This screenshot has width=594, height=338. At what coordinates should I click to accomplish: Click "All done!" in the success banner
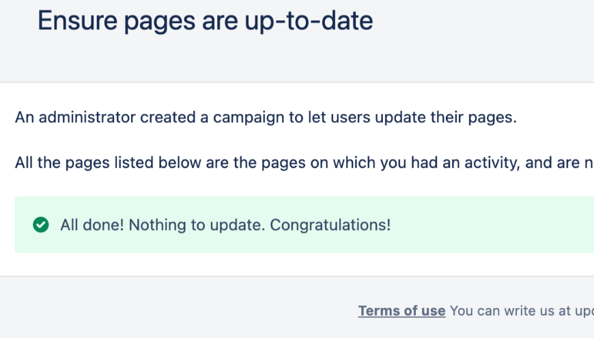click(91, 225)
